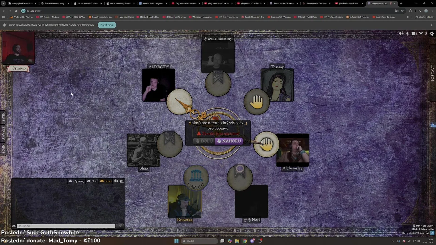Open the HLAS side tab
Image resolution: width=436 pixels, height=245 pixels.
click(3, 117)
